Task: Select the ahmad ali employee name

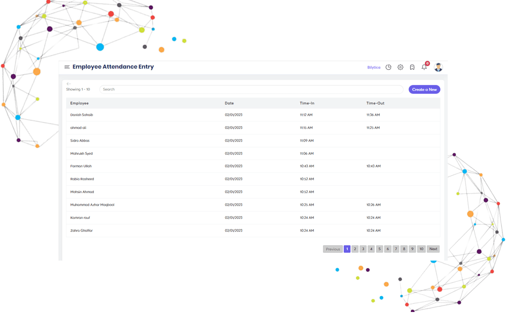Action: click(77, 128)
